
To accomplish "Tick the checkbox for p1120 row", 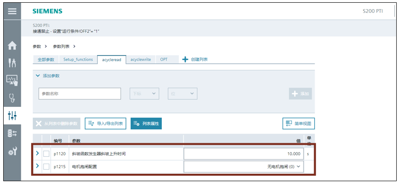I will point(46,154).
